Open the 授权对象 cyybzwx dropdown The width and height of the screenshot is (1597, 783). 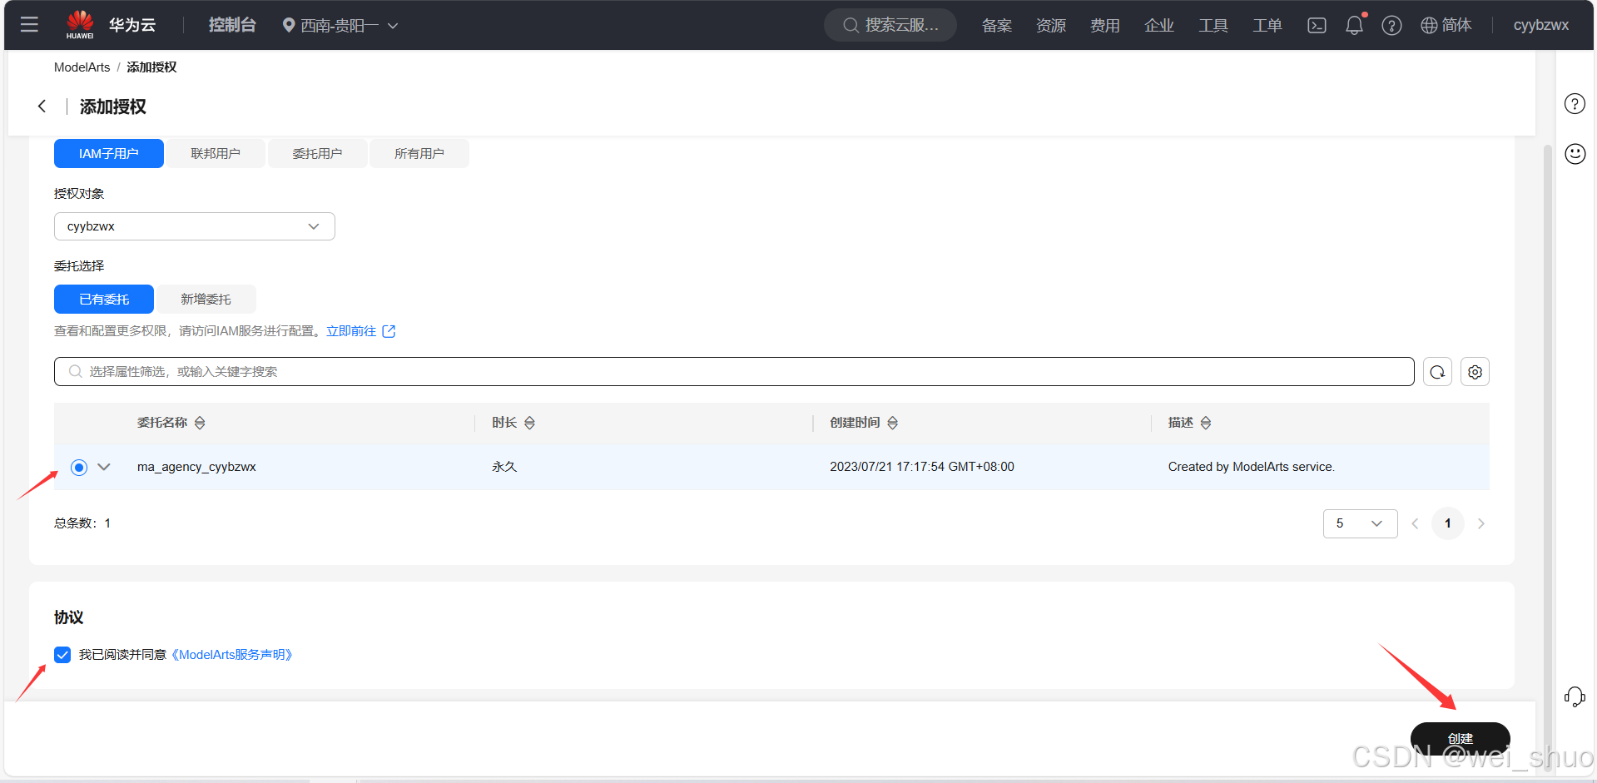tap(195, 226)
